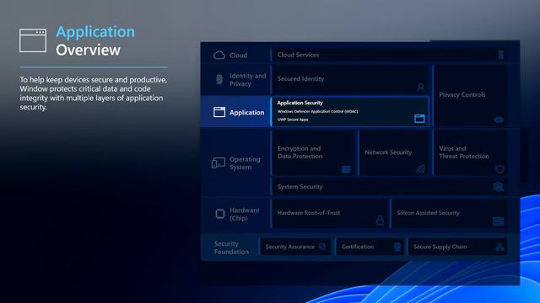Viewport: 540px width, 303px height.
Task: Select the Cloud layer label
Action: coord(238,55)
